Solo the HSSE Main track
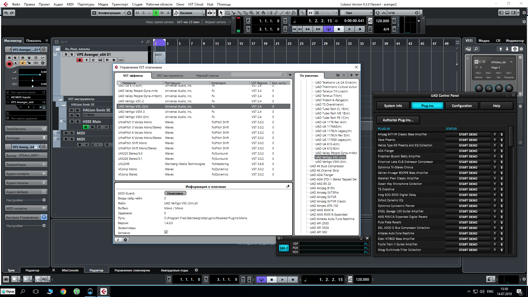The image size is (528, 297). point(78,122)
